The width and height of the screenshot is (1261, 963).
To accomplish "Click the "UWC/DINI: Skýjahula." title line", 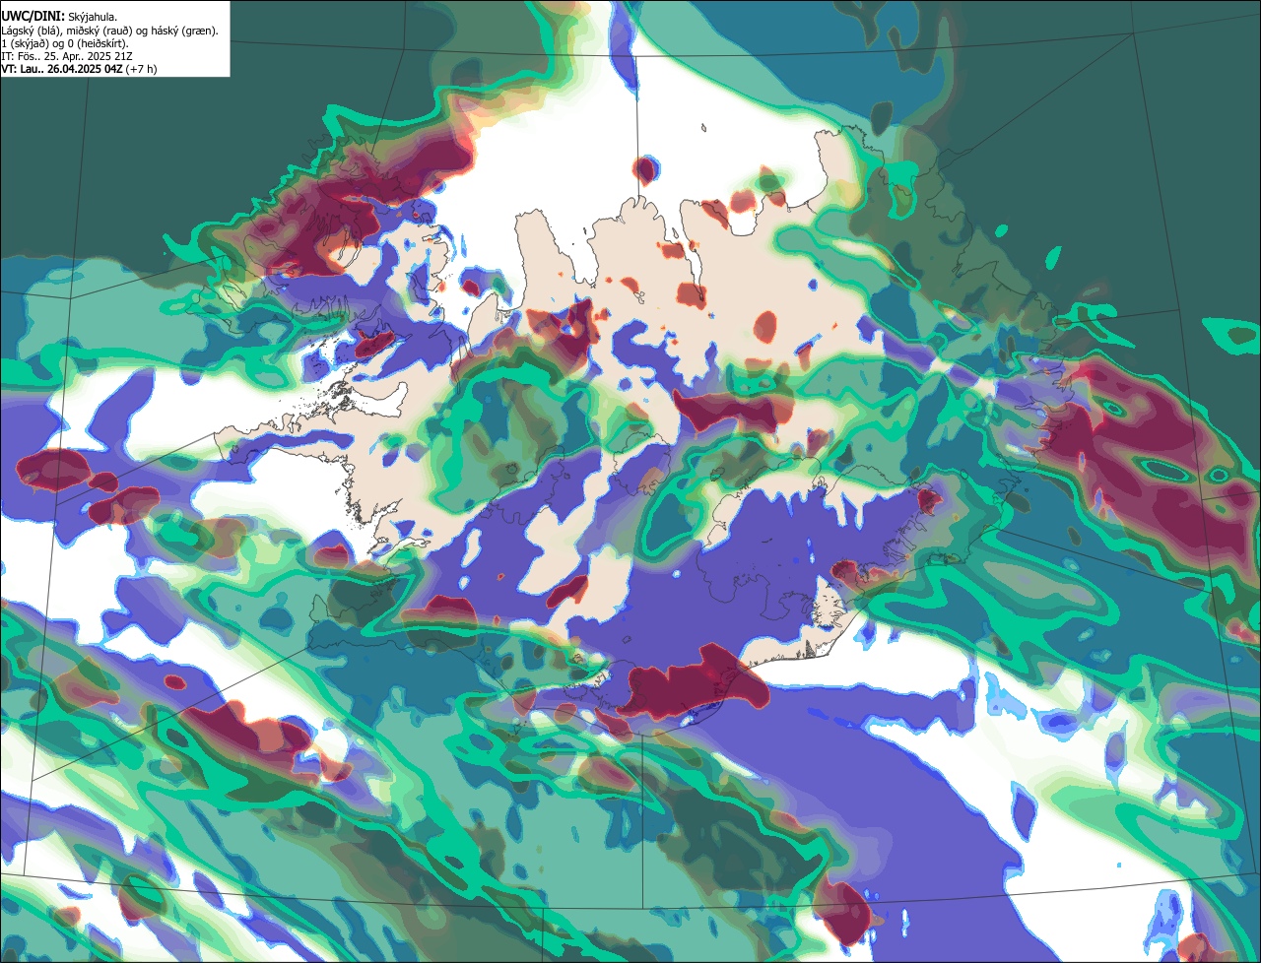I will pyautogui.click(x=59, y=17).
